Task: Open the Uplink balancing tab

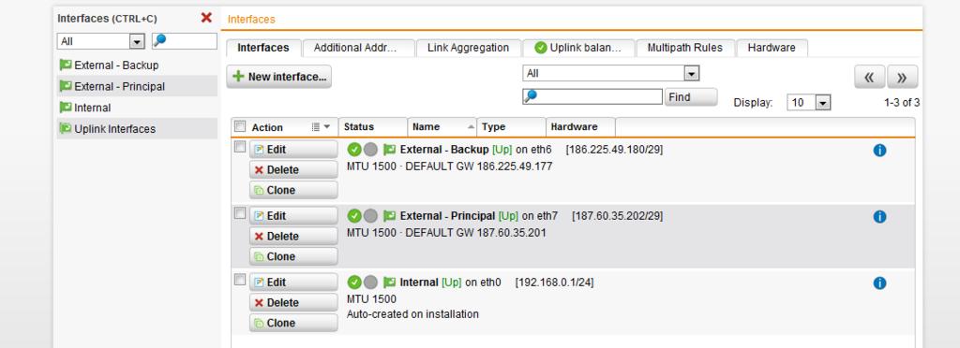Action: click(x=578, y=48)
